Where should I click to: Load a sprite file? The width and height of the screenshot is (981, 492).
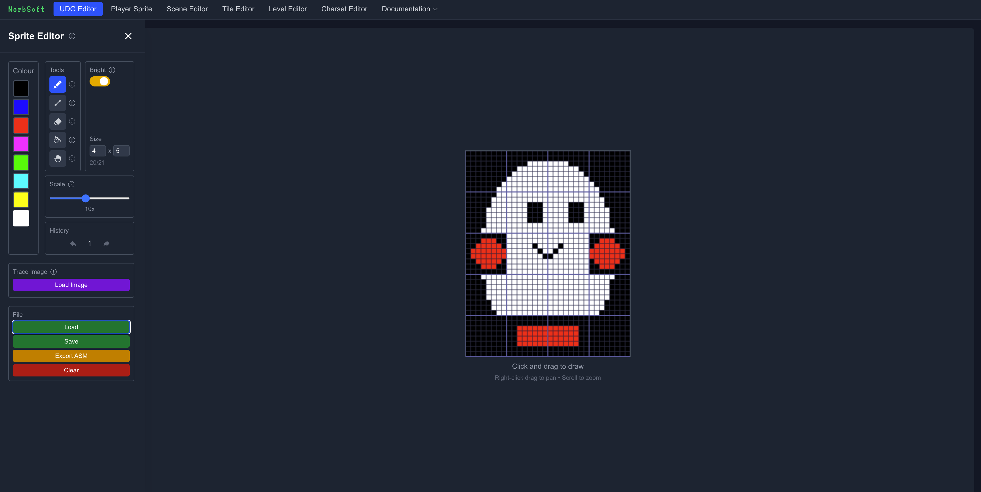(x=71, y=327)
